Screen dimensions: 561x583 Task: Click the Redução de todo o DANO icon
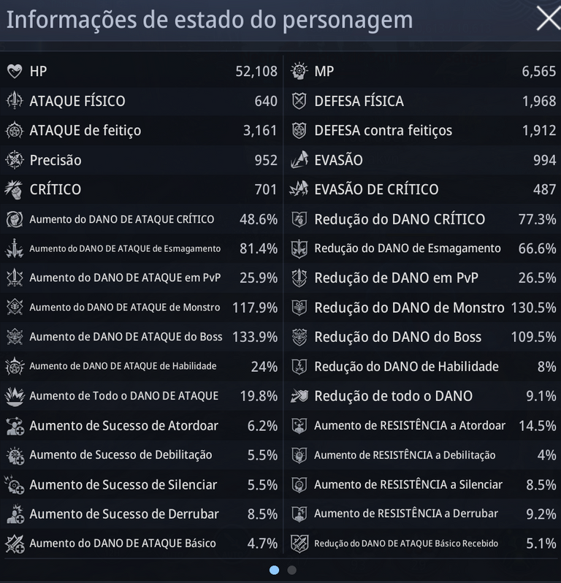(299, 396)
